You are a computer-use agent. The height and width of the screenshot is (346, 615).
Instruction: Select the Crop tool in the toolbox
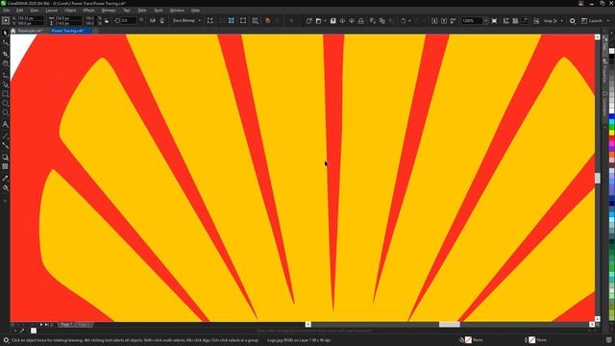(x=5, y=54)
